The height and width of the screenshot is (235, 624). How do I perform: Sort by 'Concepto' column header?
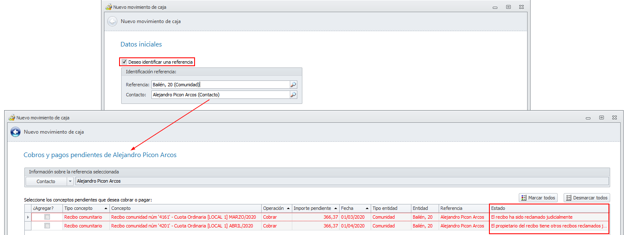[185, 208]
